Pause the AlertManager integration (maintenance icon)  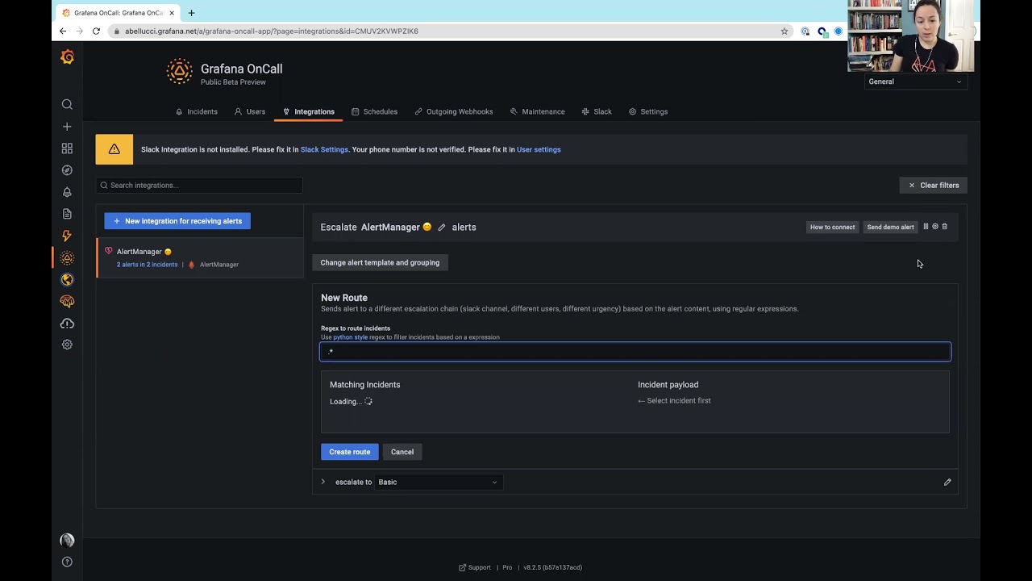[926, 227]
